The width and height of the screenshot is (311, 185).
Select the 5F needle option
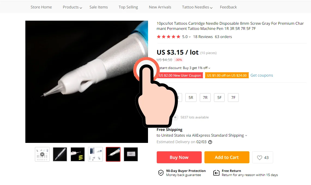click(219, 98)
